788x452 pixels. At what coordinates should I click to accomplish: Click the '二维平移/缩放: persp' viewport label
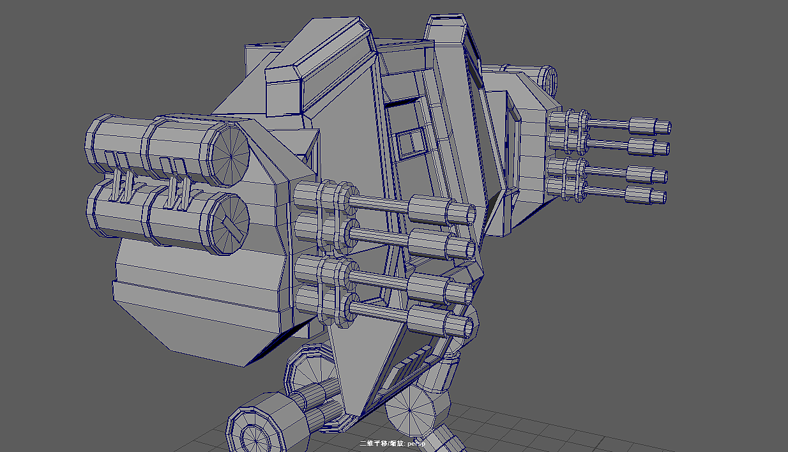pyautogui.click(x=392, y=443)
